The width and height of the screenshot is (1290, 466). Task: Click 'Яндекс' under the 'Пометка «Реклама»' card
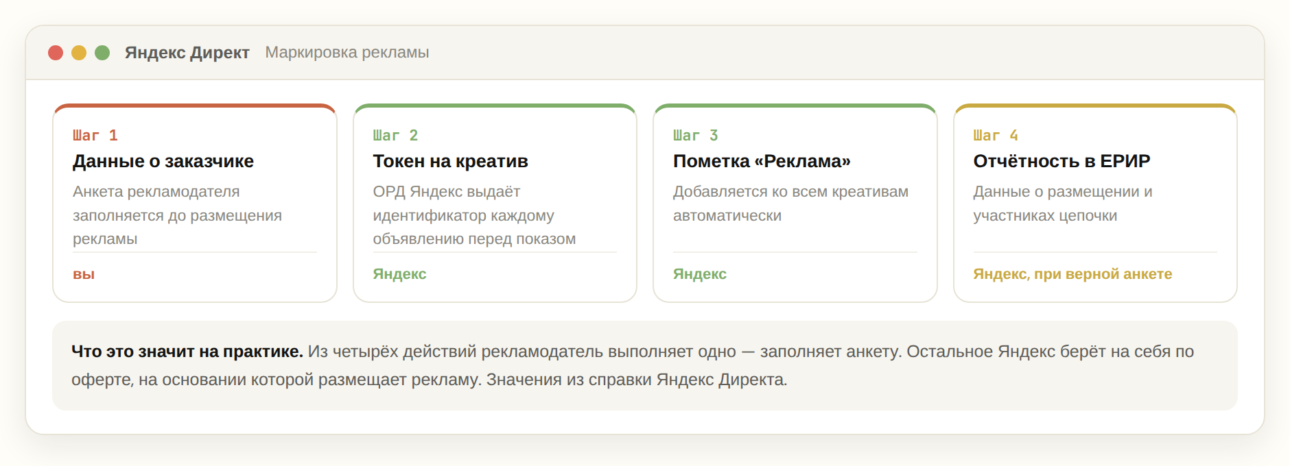click(700, 274)
